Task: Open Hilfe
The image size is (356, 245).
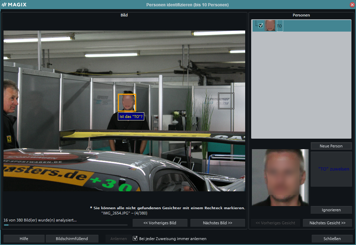Action: (x=24, y=239)
